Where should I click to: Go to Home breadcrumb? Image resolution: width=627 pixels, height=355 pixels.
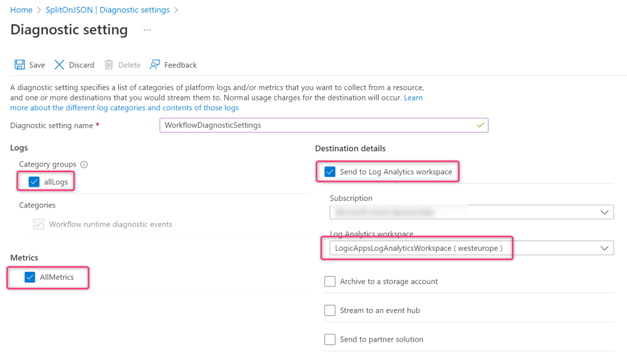(21, 10)
